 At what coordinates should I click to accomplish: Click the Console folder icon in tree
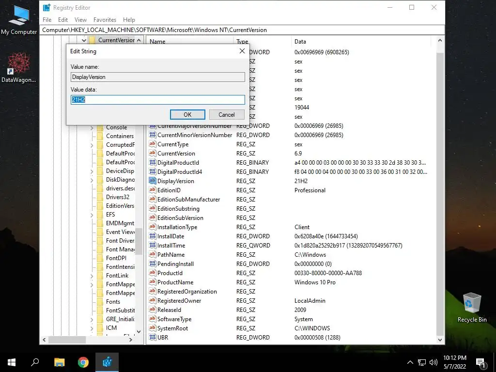click(x=100, y=127)
